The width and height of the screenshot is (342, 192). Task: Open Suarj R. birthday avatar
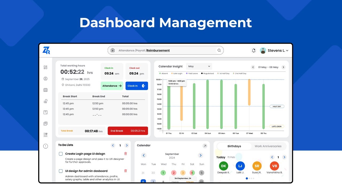pyautogui.click(x=257, y=166)
